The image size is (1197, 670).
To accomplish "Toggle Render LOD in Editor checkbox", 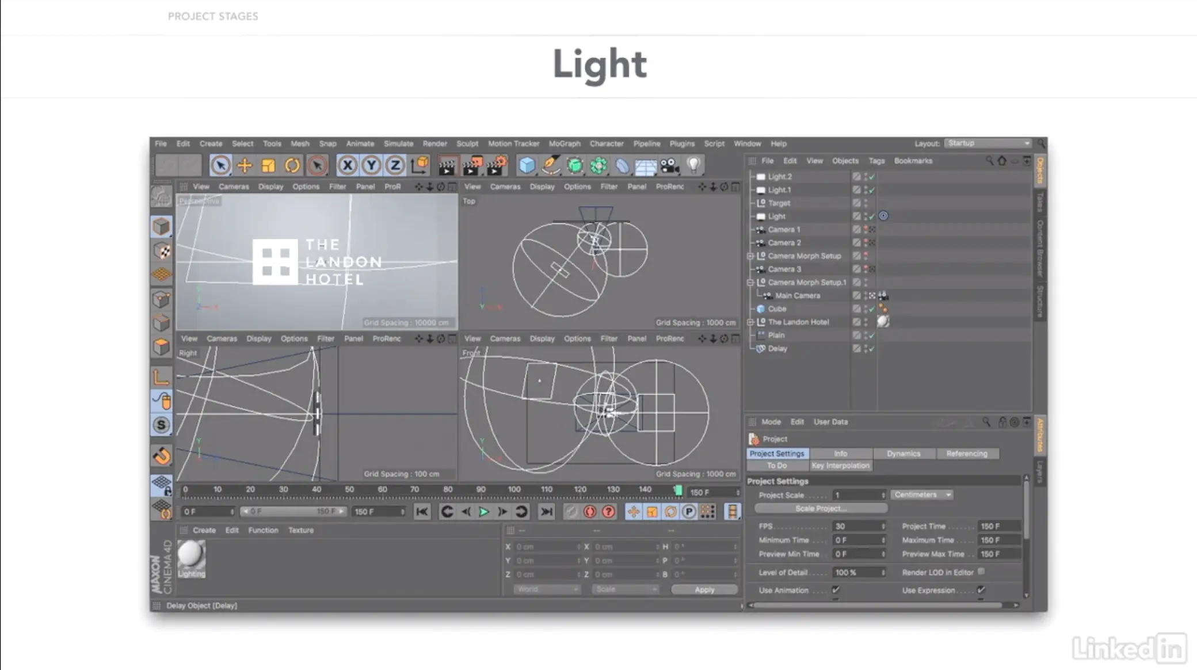I will (x=981, y=572).
